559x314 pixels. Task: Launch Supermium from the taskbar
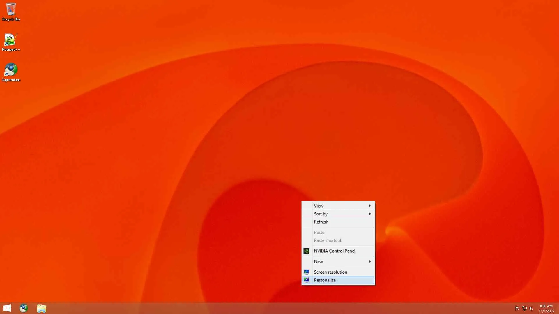tap(24, 308)
